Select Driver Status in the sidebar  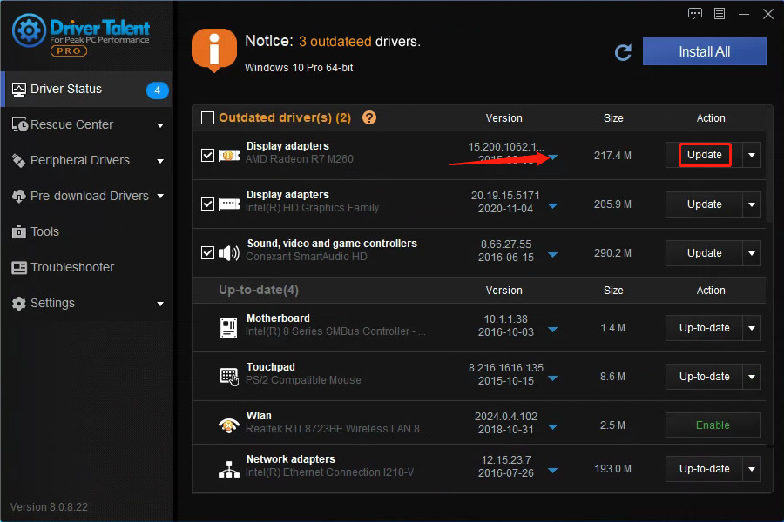coord(87,90)
